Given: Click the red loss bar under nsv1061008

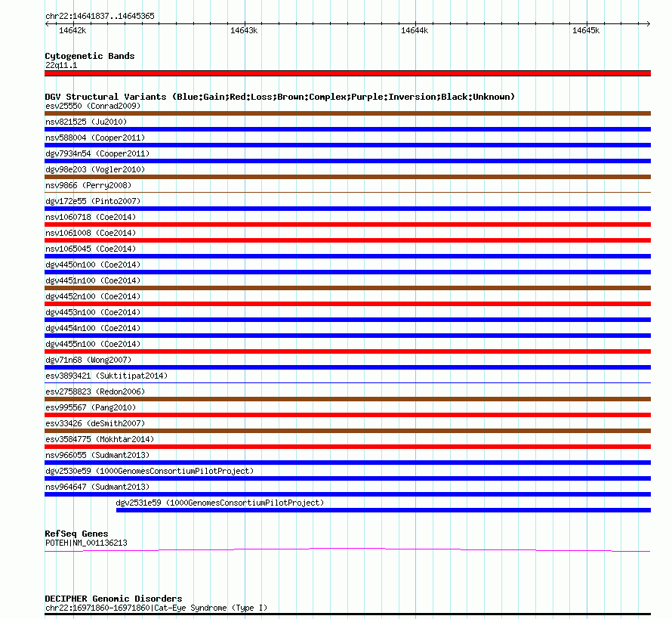Looking at the screenshot, I should (x=347, y=240).
